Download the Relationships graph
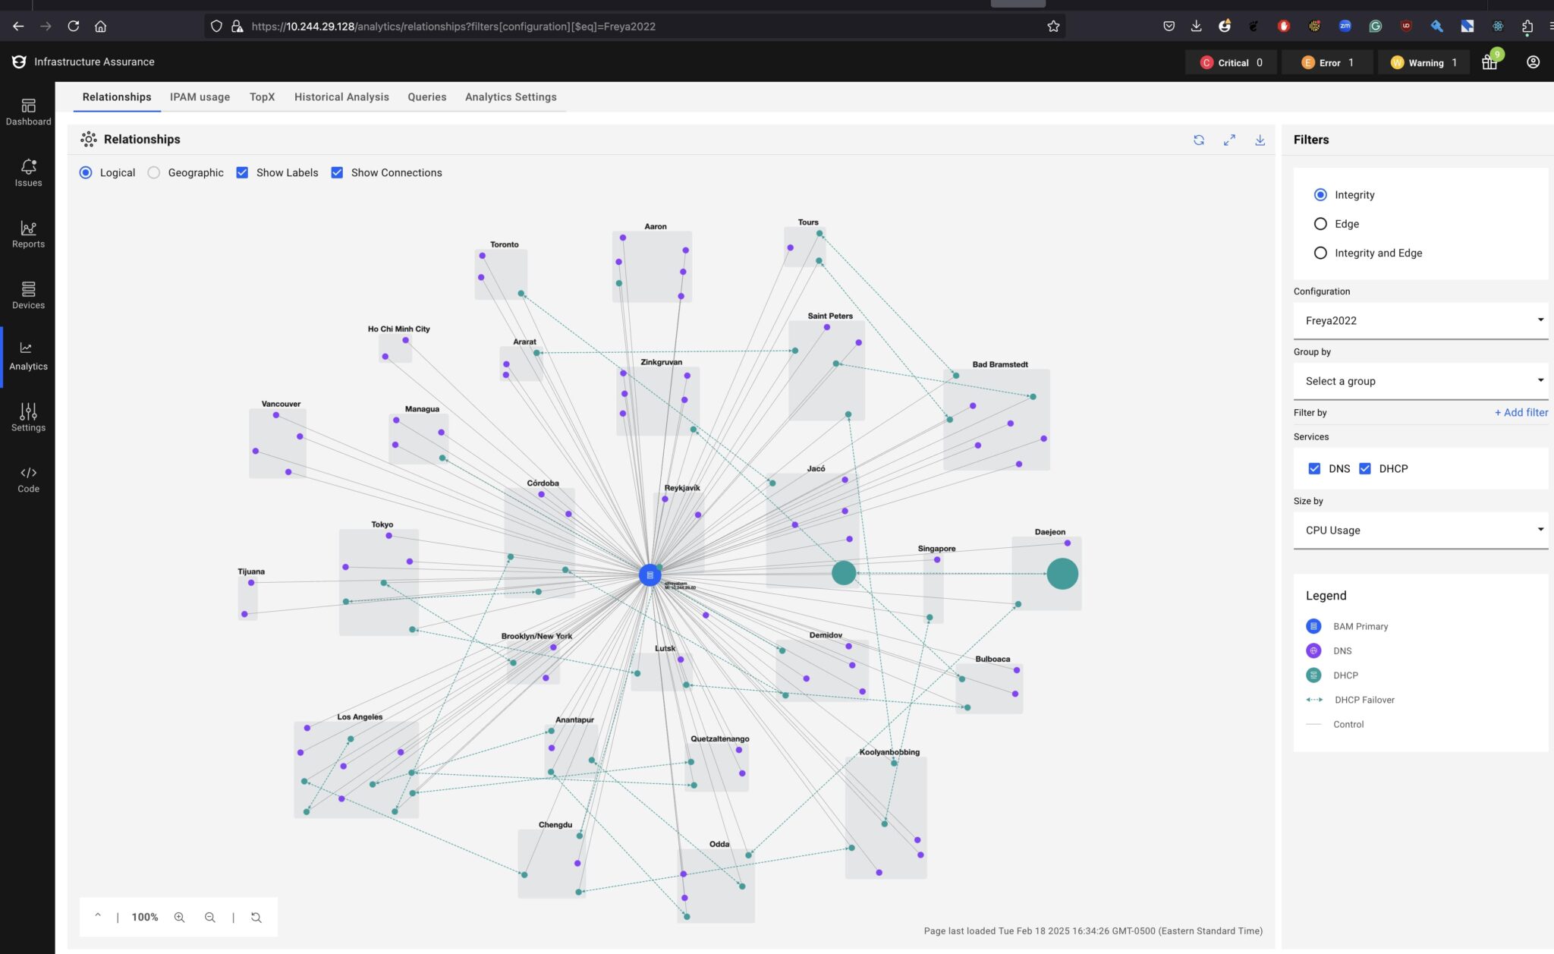The image size is (1554, 954). tap(1260, 140)
